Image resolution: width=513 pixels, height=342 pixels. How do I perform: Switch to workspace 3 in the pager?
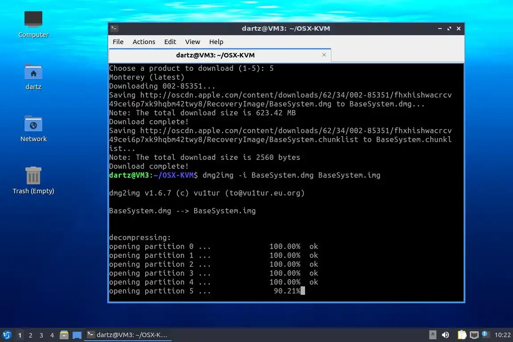pyautogui.click(x=41, y=335)
